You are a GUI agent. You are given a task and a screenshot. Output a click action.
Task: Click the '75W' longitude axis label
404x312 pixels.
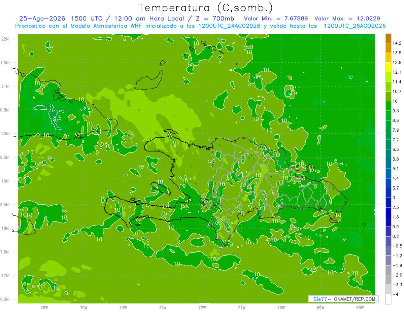[x=83, y=307]
